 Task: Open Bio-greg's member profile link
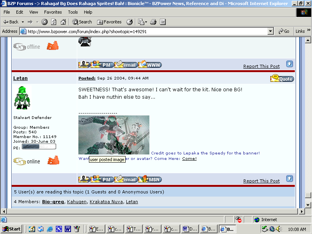coord(53,202)
